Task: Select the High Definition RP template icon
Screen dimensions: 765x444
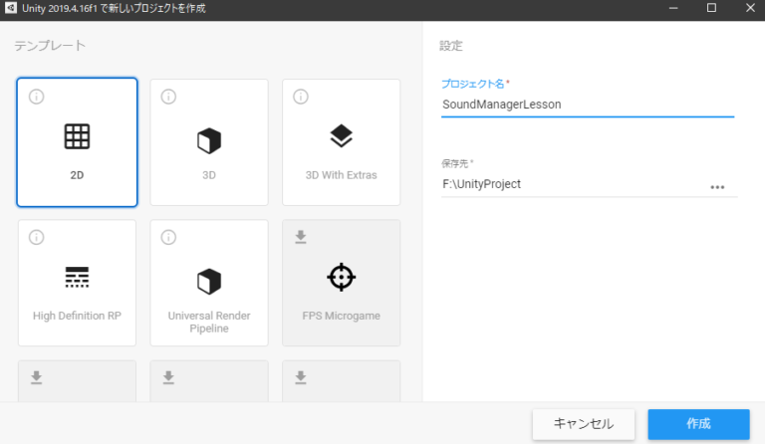Action: point(77,278)
